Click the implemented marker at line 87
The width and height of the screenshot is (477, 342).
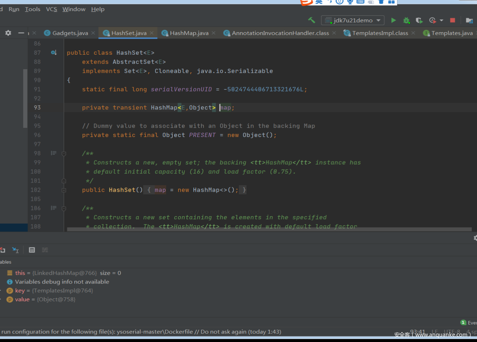(54, 53)
